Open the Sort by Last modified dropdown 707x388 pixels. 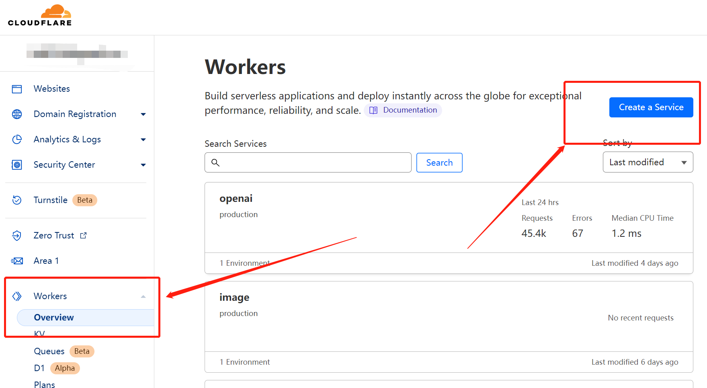(648, 162)
